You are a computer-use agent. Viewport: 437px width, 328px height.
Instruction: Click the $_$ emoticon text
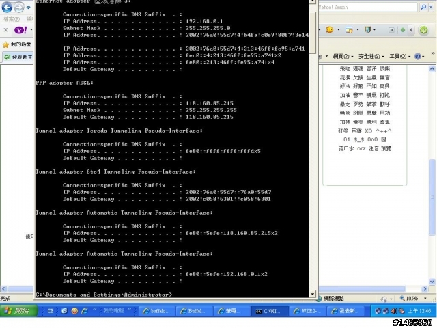coord(359,139)
